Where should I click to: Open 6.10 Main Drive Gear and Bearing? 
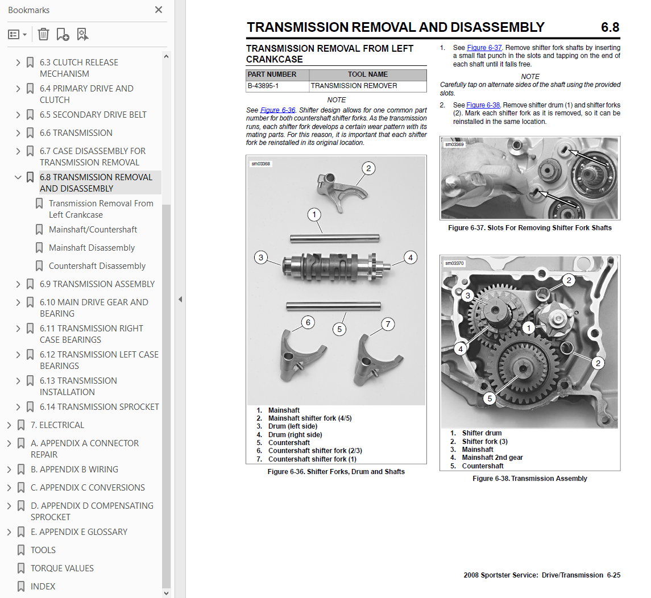click(x=94, y=308)
